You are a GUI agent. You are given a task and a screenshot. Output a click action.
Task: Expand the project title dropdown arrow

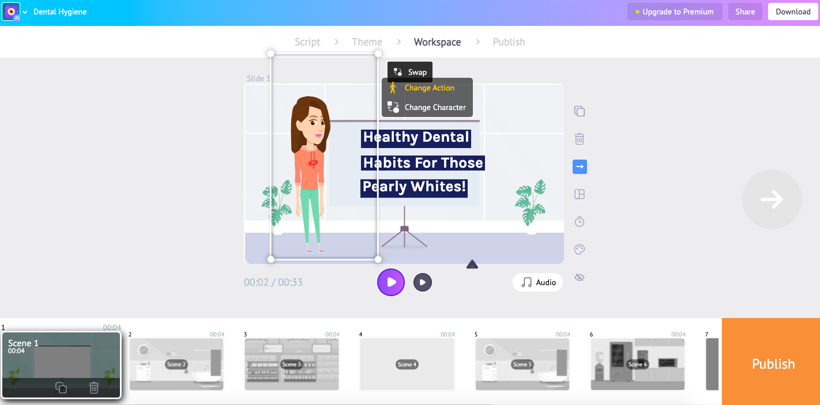(25, 12)
